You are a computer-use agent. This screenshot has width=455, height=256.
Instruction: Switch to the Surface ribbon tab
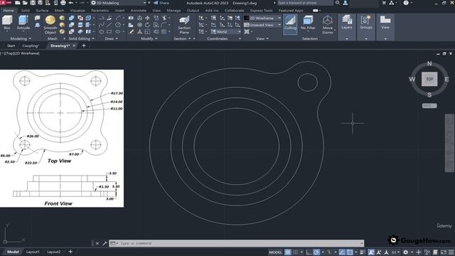coord(42,11)
